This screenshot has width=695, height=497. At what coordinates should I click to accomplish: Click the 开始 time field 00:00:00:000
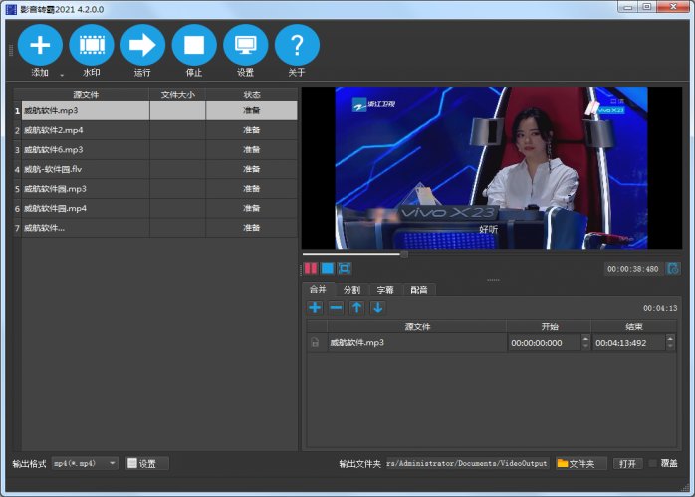(545, 343)
